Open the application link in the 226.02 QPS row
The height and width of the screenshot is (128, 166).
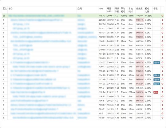(x=81, y=20)
